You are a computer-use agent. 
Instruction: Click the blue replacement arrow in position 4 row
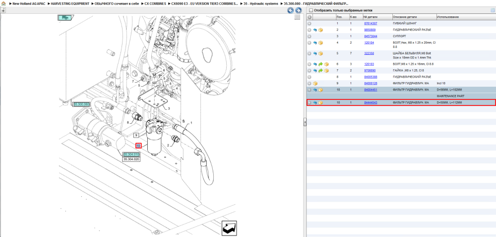click(315, 43)
